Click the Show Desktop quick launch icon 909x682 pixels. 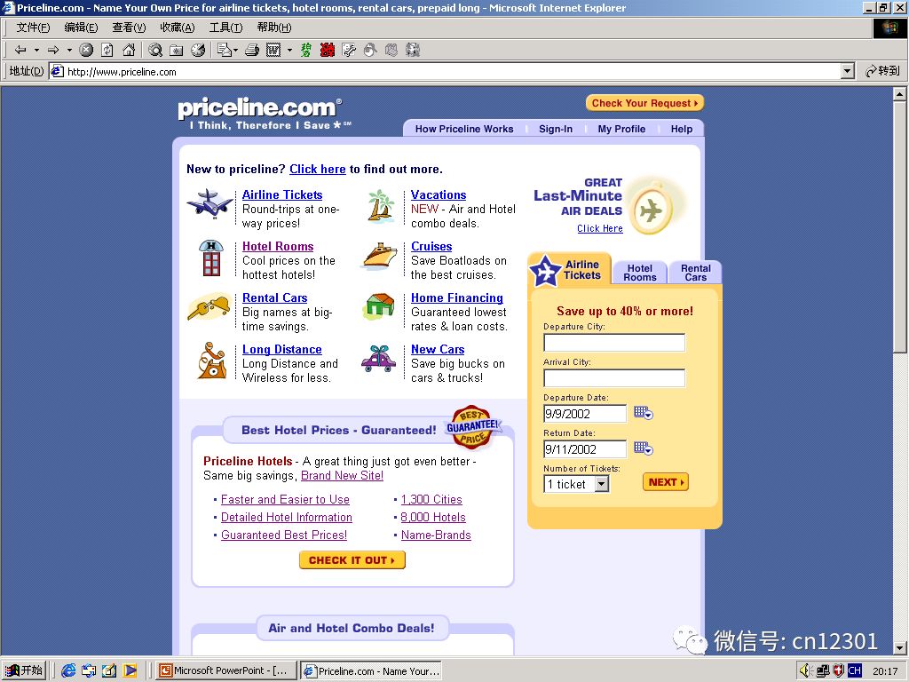tap(108, 670)
